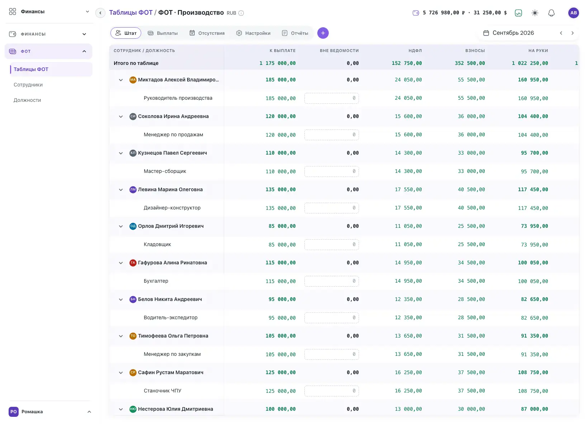The height and width of the screenshot is (424, 588).
Task: Click the МА avatar of Миктадов Алексей
Action: point(133,80)
